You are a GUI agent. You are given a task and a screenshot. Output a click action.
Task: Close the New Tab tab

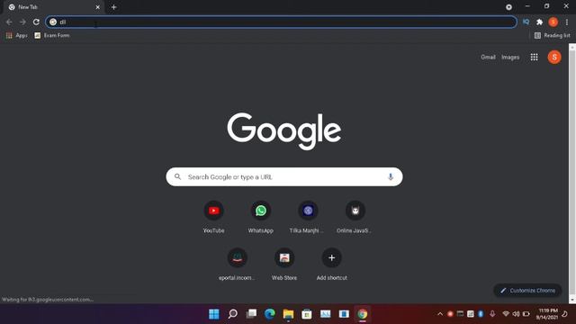click(98, 7)
